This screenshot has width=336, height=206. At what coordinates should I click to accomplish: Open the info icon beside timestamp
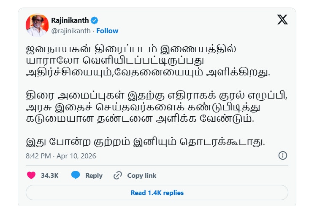click(283, 155)
